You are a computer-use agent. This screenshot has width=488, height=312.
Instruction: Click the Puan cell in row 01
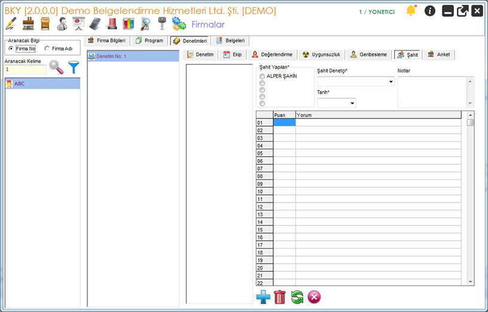click(284, 123)
